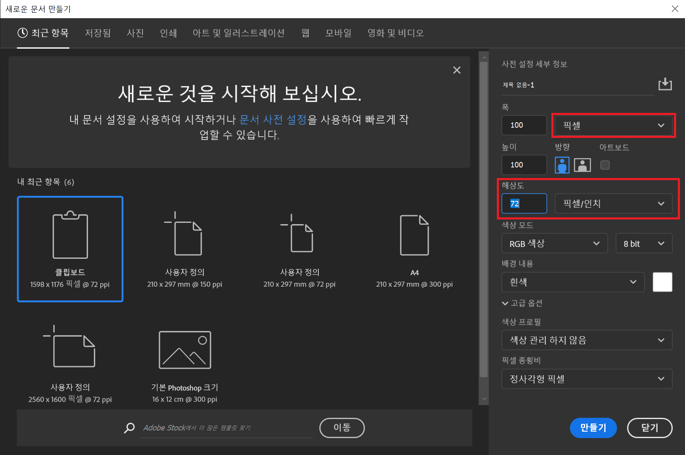Select the A4 300 ppi preset
Screen dimensions: 685x455
click(414, 249)
